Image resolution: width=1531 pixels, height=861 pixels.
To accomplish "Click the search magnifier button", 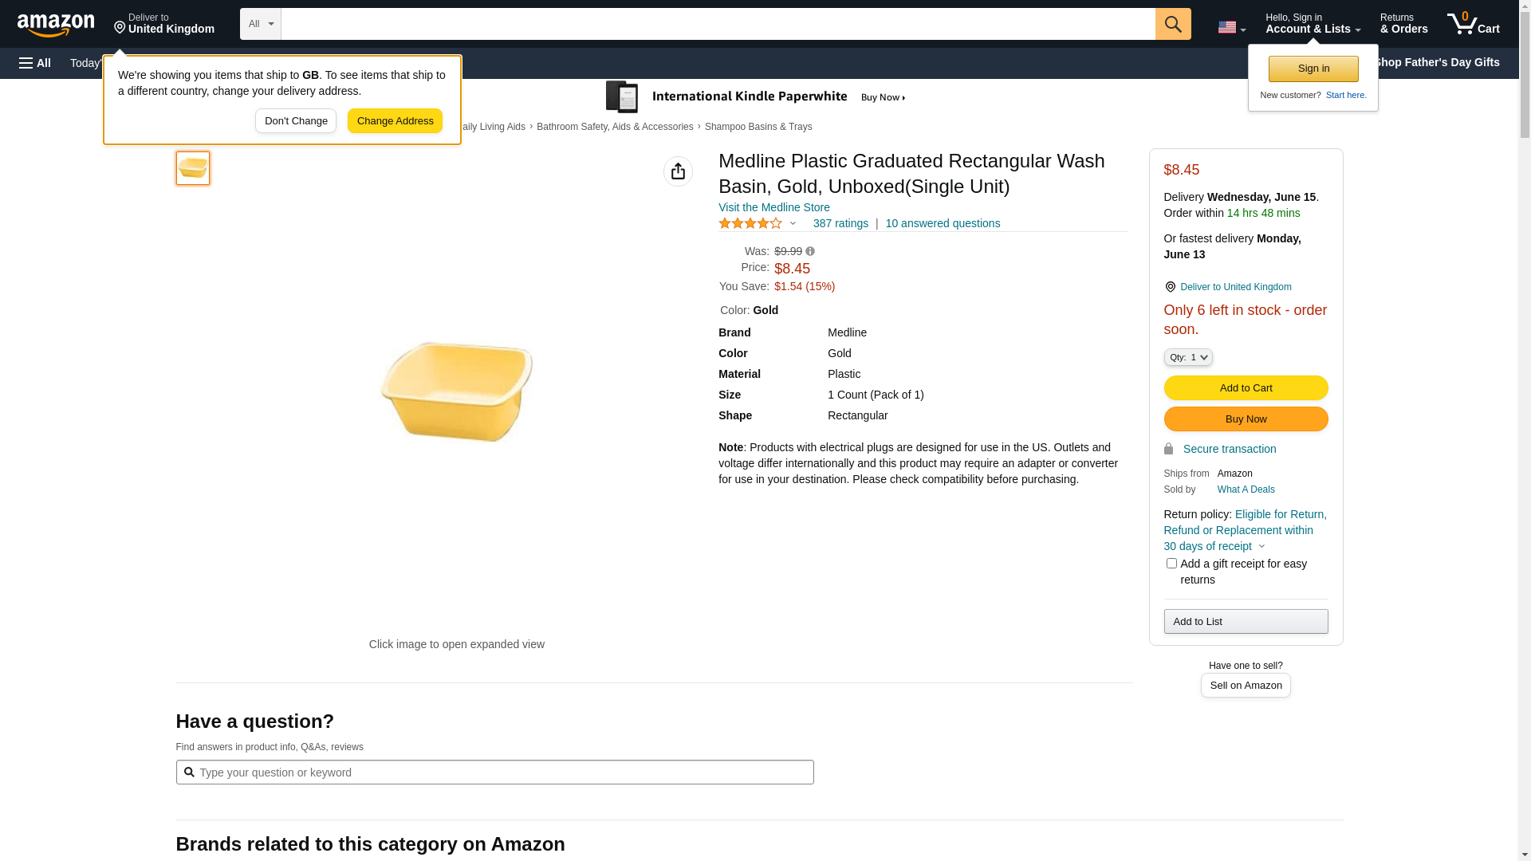I will click(x=1173, y=24).
